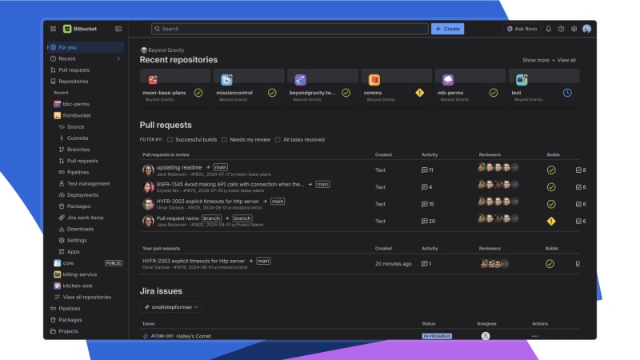Click the build warning icon for Pull request name

point(551,222)
